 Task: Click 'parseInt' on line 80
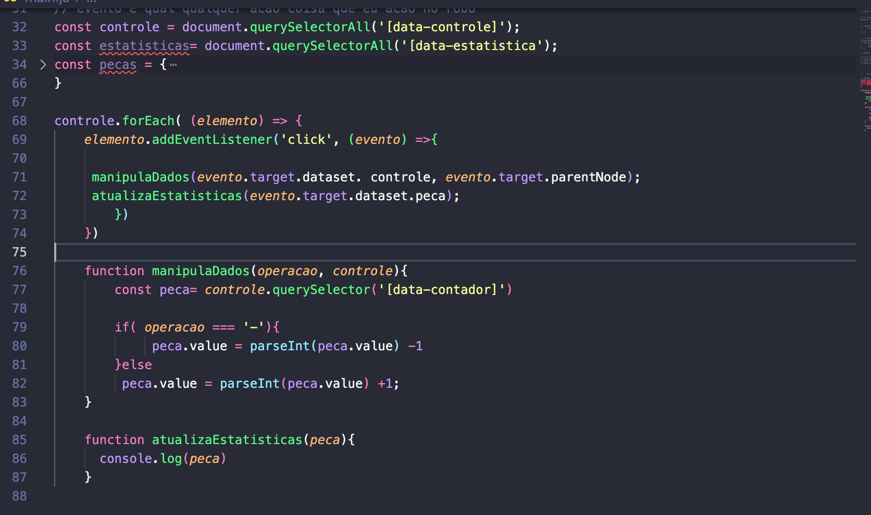(280, 346)
